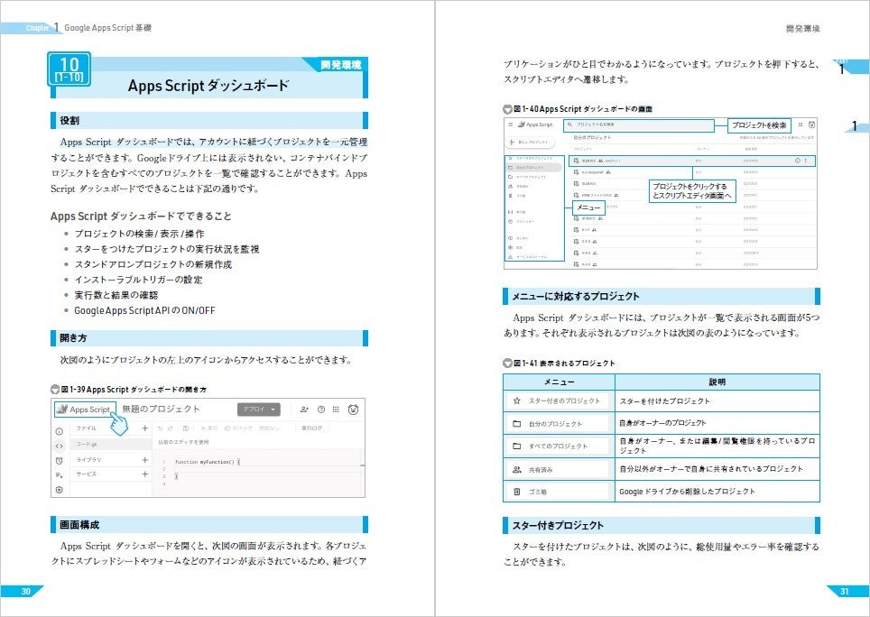Screen dimensions: 870x617
Task: Click the save project icon in the toolbar
Action: click(x=185, y=428)
